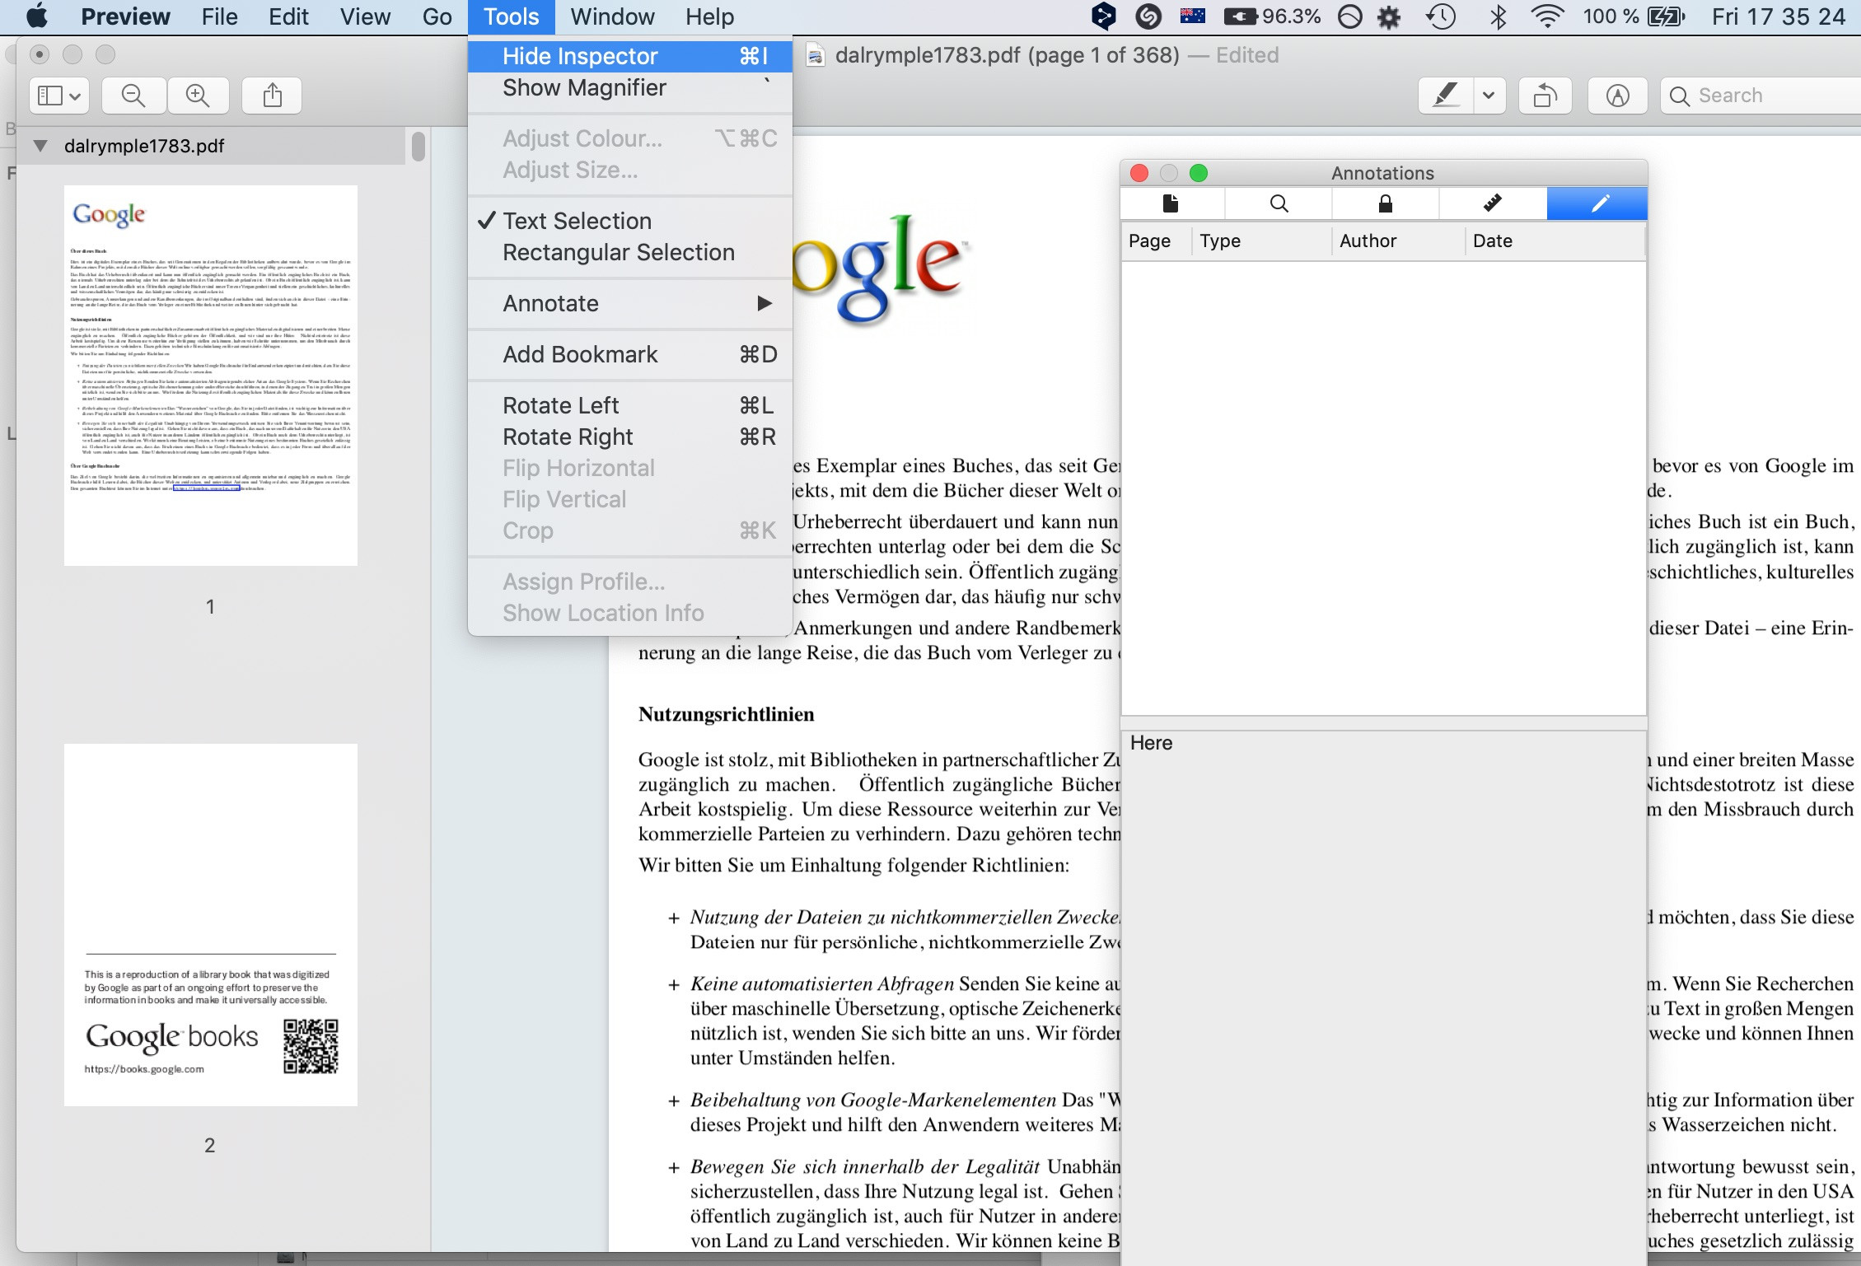
Task: Select the highlight pen tool
Action: [1446, 96]
